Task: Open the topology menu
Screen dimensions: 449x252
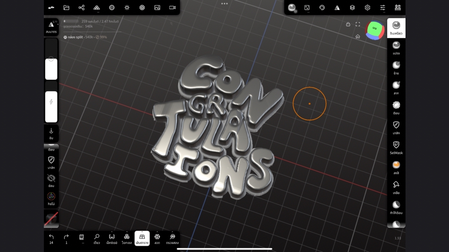Action: click(x=97, y=7)
